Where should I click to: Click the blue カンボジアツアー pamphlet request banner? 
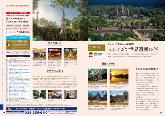(x=42, y=109)
